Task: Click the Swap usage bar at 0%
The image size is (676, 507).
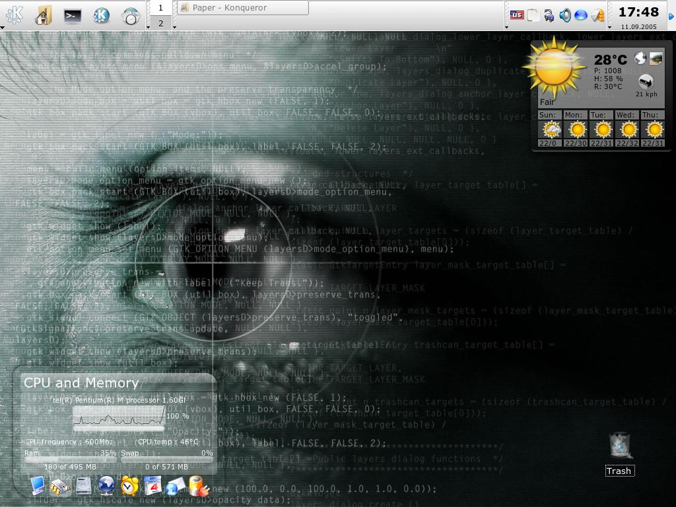Action: coord(167,459)
